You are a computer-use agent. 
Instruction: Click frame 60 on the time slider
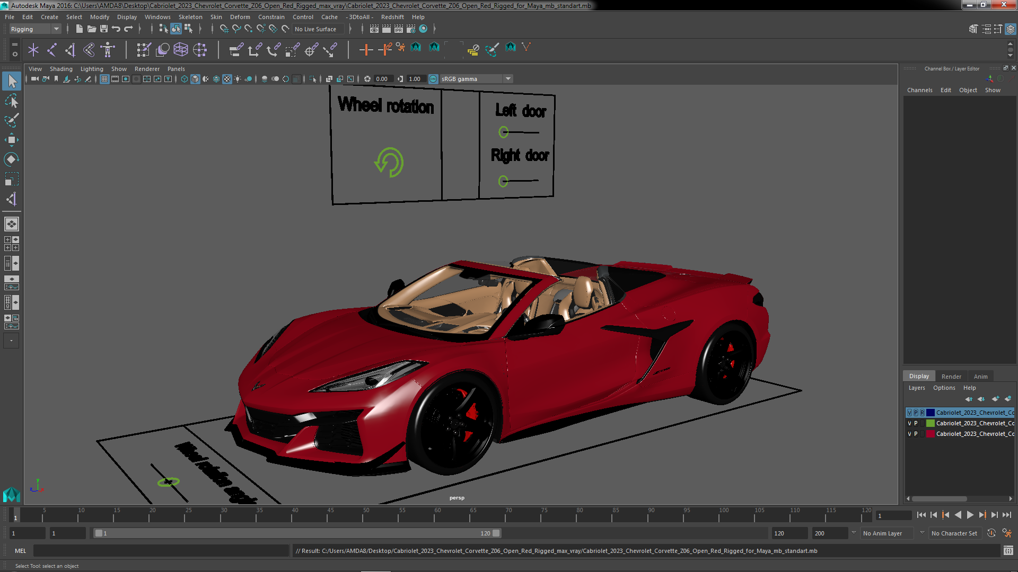click(x=436, y=515)
